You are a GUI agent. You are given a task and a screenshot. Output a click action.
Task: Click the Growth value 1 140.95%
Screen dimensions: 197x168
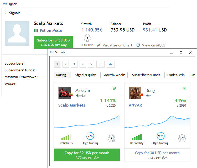pos(92,30)
